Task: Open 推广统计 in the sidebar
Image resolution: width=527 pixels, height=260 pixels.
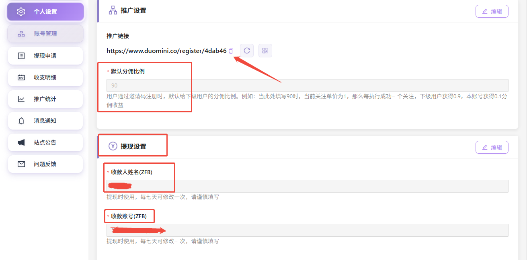Action: click(x=45, y=99)
